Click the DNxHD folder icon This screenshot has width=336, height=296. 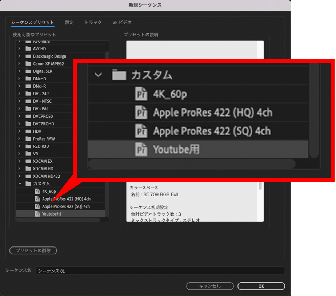click(28, 79)
